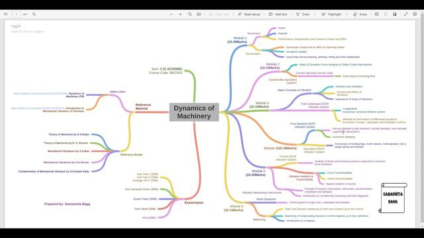Click the Module 1 (15-20Marks) node

237,40
